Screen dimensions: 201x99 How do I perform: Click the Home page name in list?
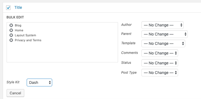19,30
